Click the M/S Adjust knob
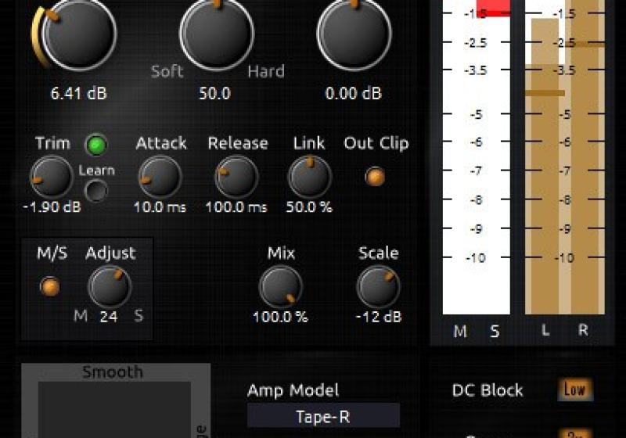Screen dimensions: 626x438 tap(110, 287)
